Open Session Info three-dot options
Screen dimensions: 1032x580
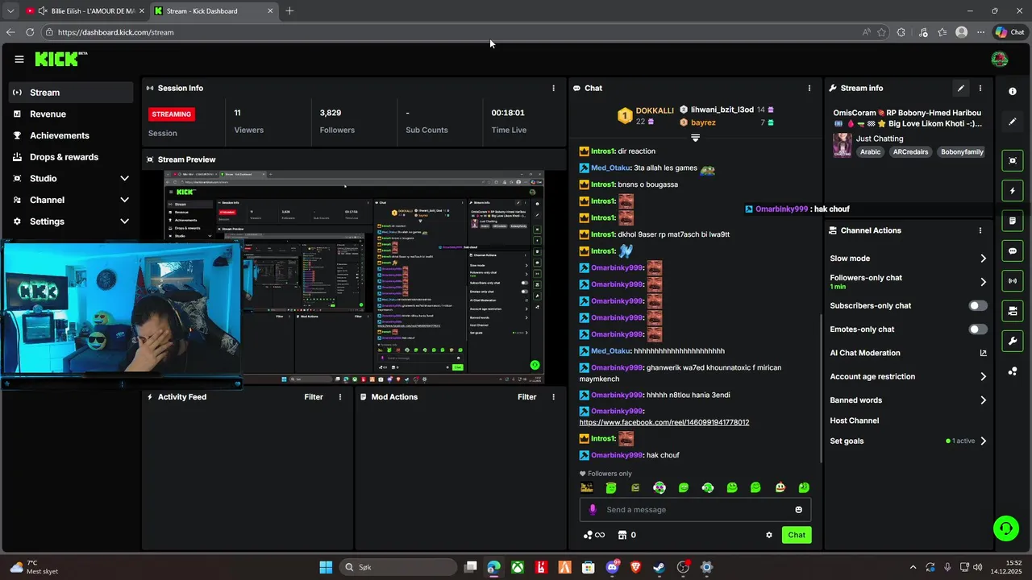tap(553, 88)
